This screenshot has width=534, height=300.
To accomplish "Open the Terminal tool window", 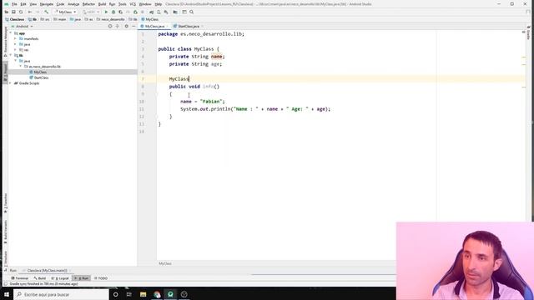I will tap(20, 278).
